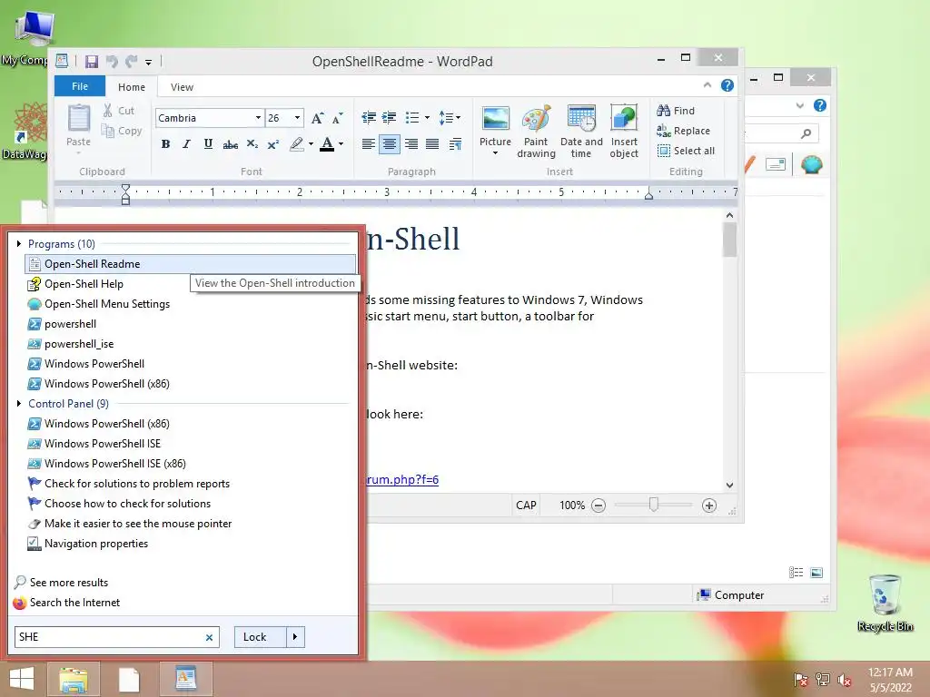This screenshot has width=930, height=697.
Task: Click the zoom out minus button
Action: coord(599,506)
